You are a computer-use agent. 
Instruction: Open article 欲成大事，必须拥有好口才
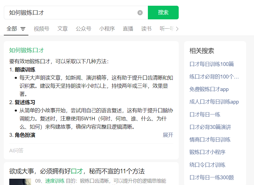pos(77,171)
